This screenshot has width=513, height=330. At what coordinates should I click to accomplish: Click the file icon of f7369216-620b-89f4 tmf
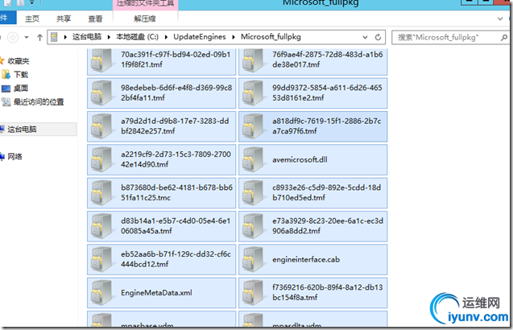pos(253,293)
